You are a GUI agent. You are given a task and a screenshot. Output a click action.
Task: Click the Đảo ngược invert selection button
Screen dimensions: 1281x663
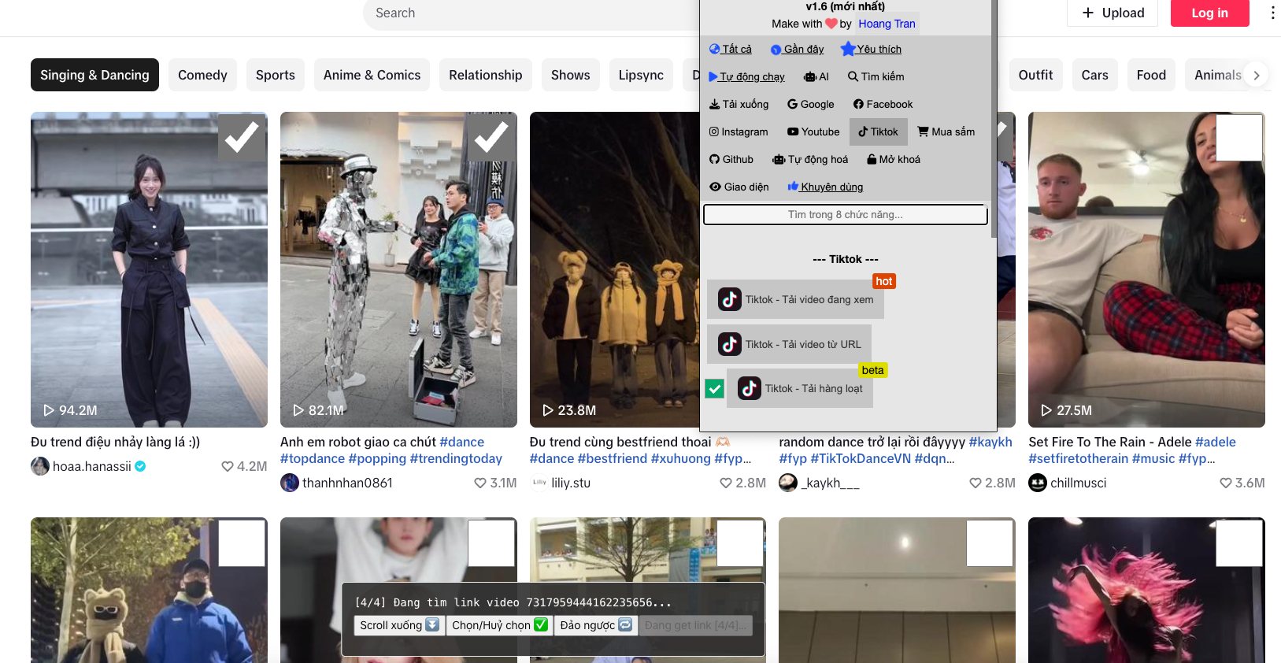[596, 625]
